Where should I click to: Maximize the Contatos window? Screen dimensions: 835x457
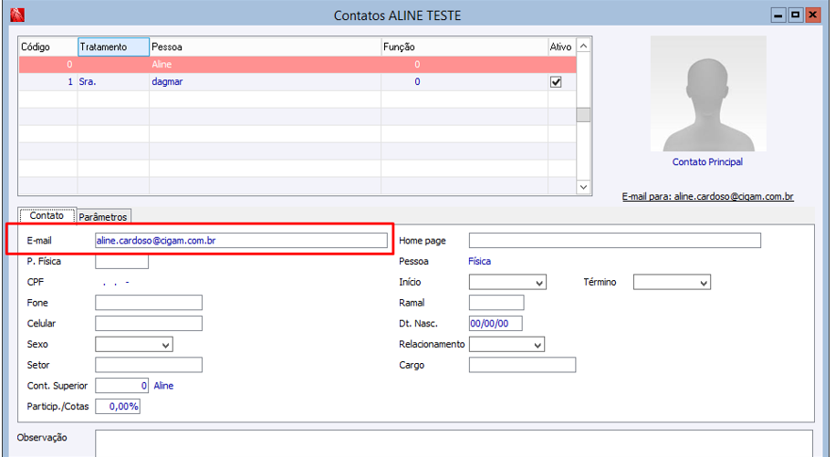[x=795, y=15]
